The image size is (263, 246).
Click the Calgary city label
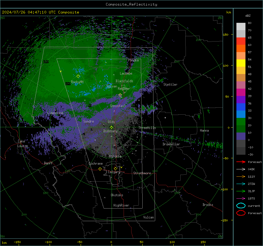pyautogui.click(x=114, y=172)
